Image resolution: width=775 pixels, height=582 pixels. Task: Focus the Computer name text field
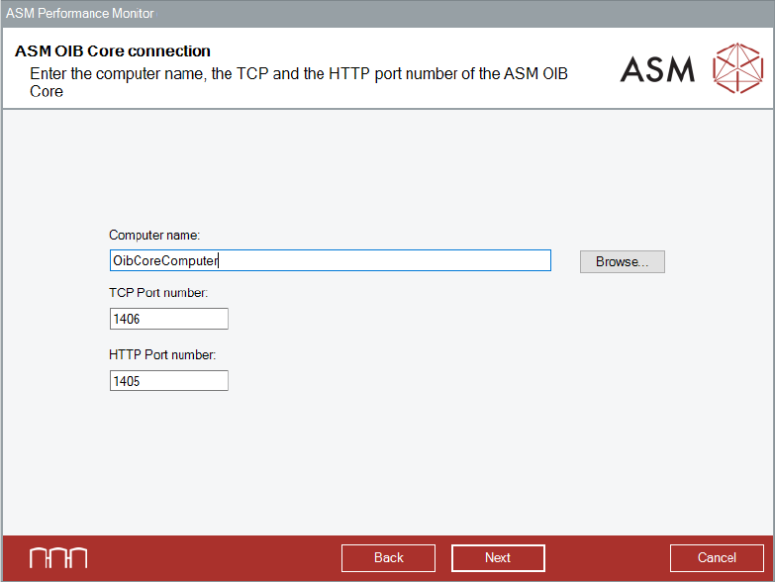click(x=330, y=260)
